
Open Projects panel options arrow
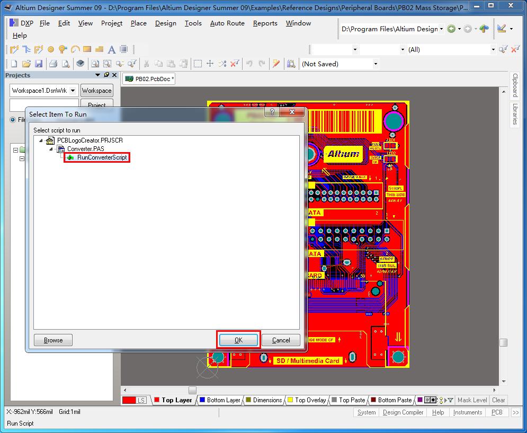coord(97,75)
